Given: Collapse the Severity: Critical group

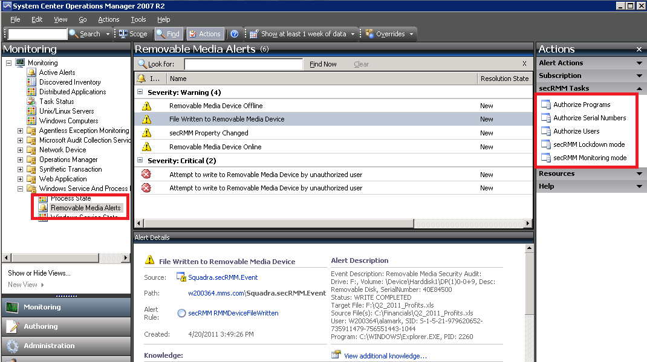Looking at the screenshot, I should pyautogui.click(x=140, y=160).
